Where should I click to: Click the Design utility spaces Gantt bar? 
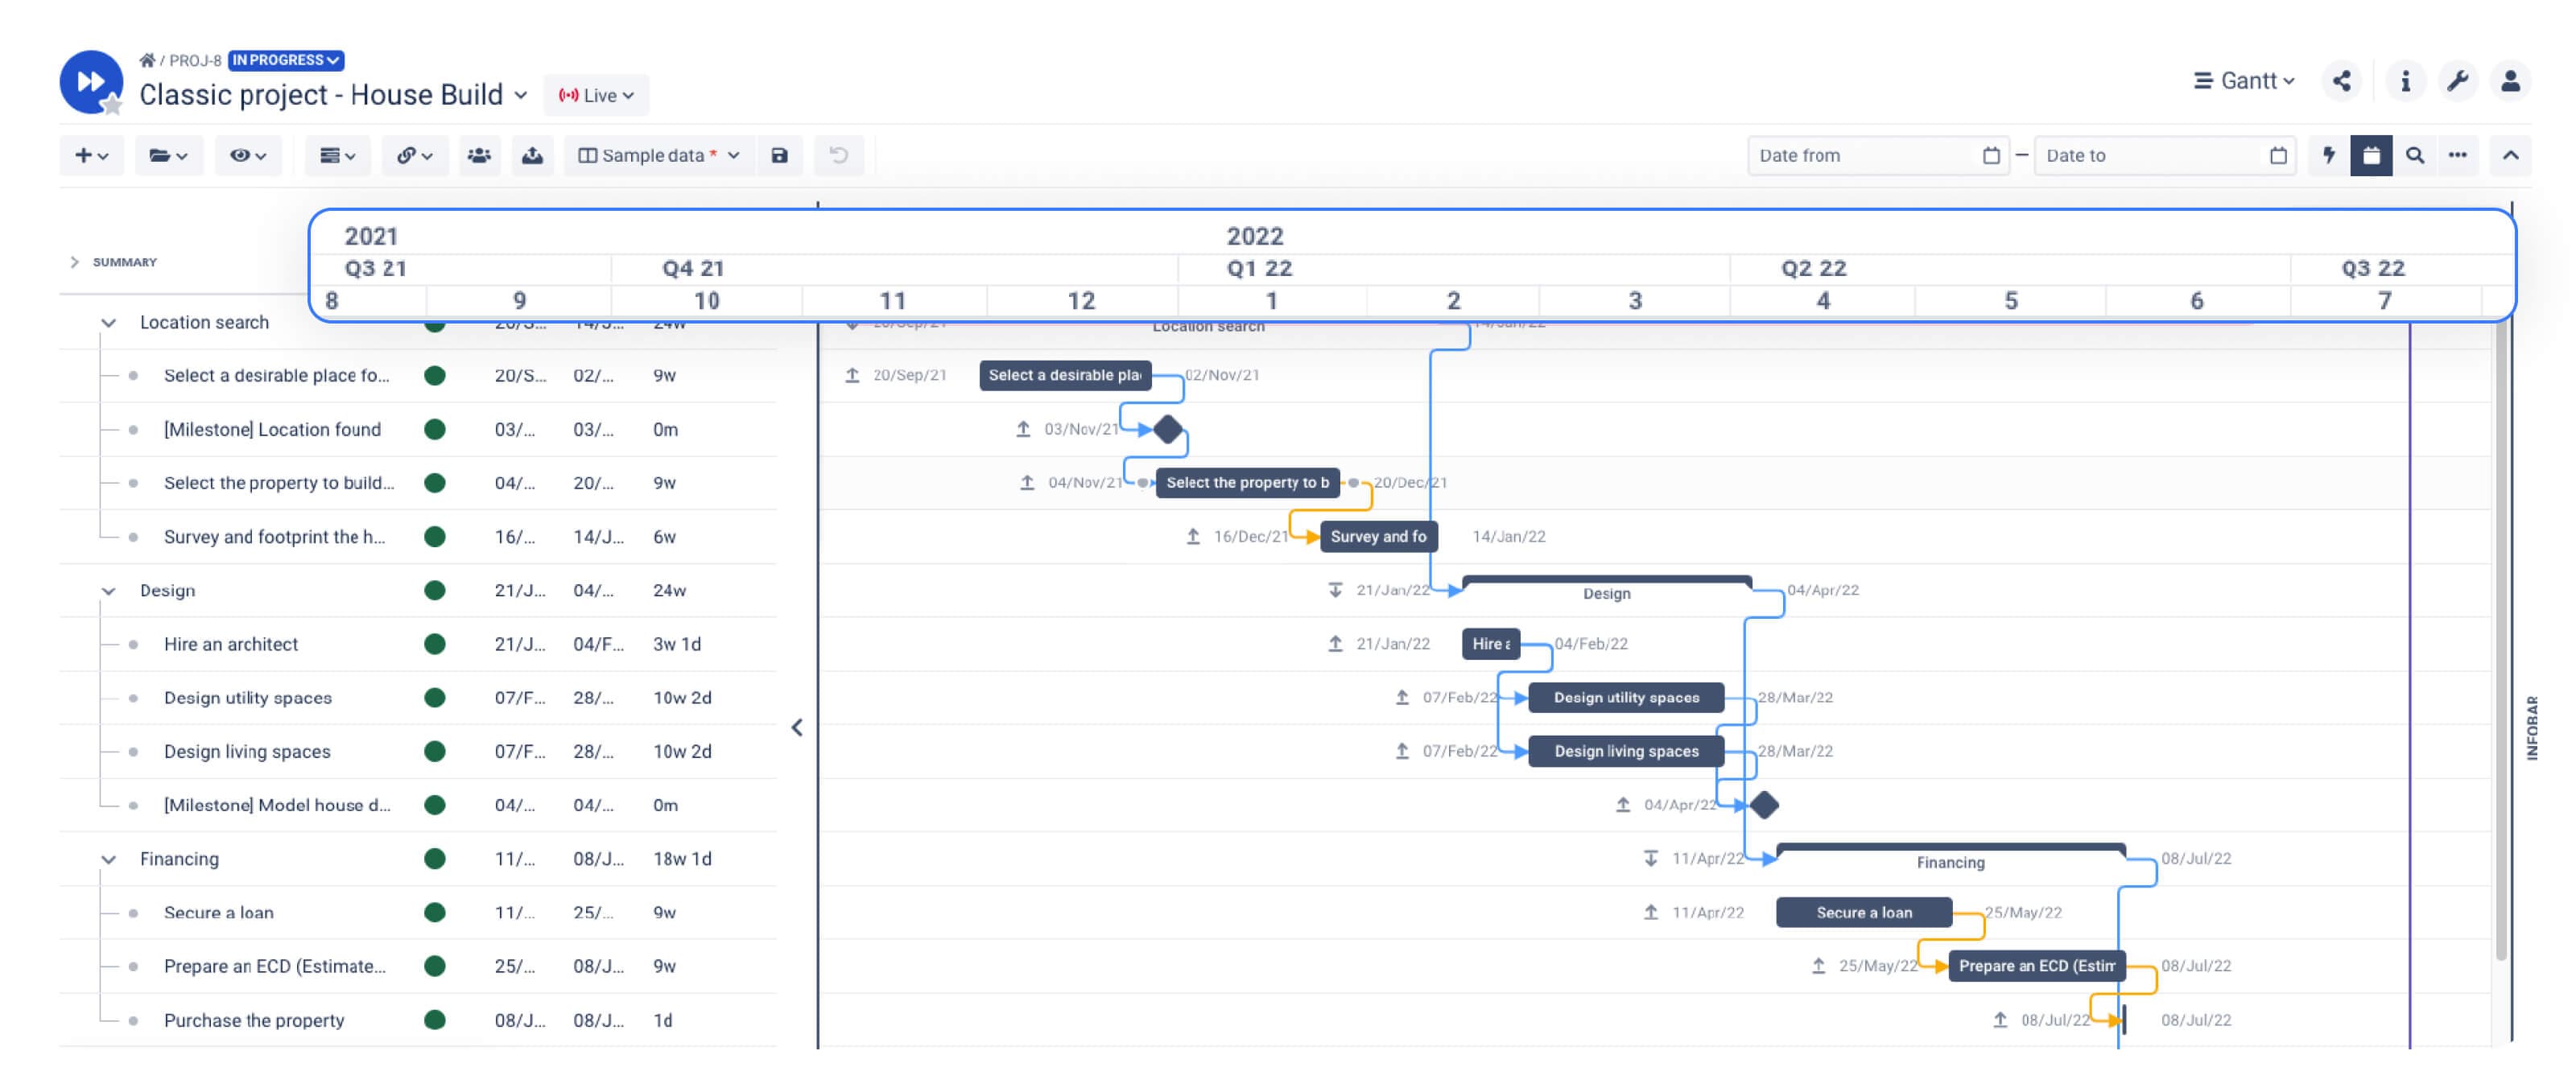1626,698
